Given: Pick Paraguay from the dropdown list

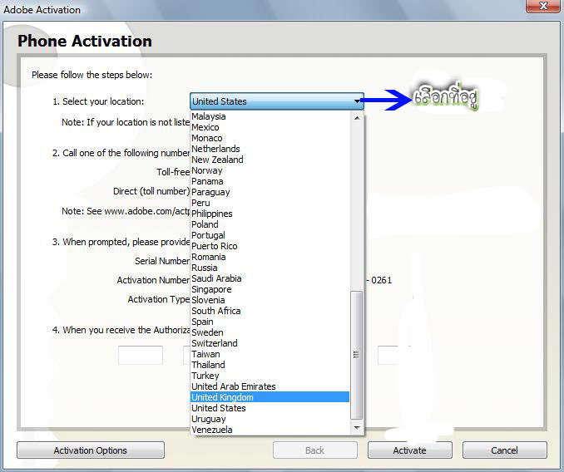Looking at the screenshot, I should (270, 192).
